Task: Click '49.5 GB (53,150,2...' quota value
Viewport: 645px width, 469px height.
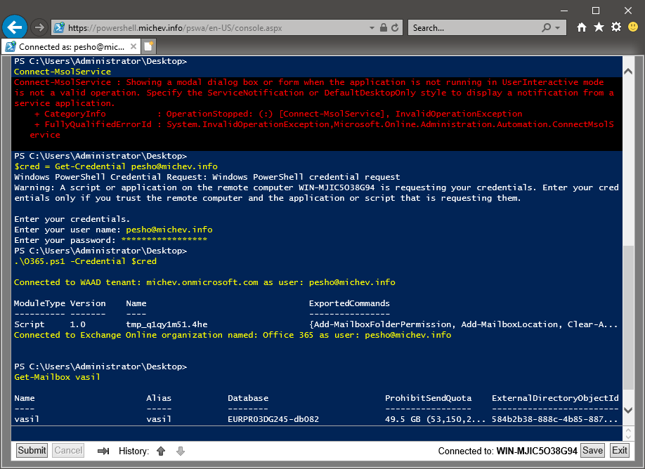Action: pyautogui.click(x=435, y=419)
